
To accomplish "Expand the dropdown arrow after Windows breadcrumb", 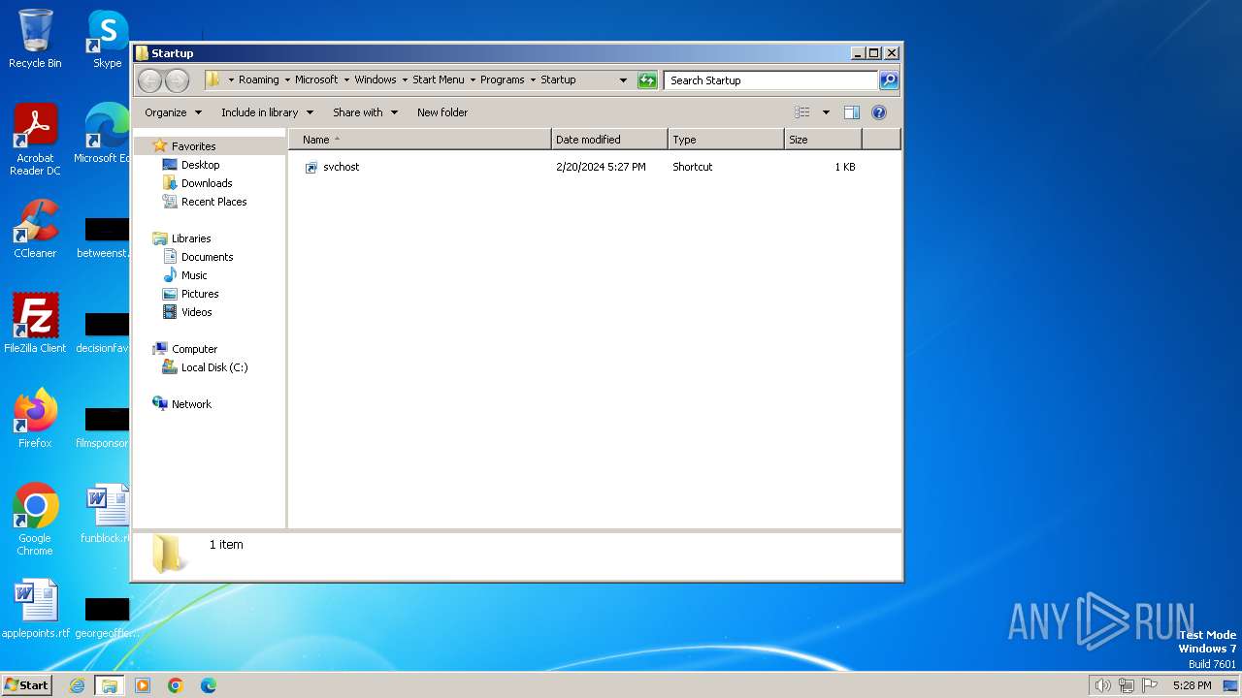I will pyautogui.click(x=405, y=79).
